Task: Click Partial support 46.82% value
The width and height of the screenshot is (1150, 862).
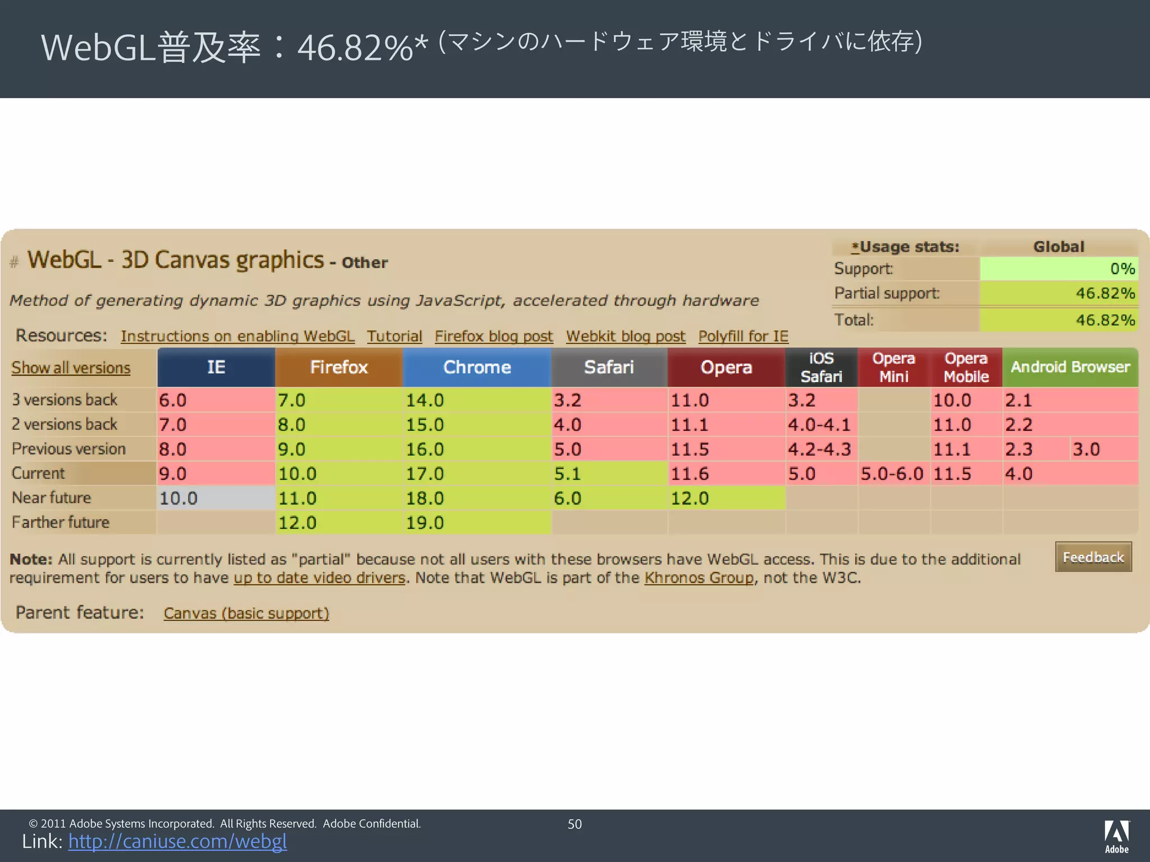Action: [1059, 293]
